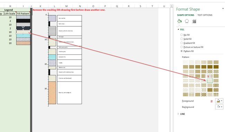
Task: Select the blue diagonal legend fill shape
Action: [x=23, y=39]
